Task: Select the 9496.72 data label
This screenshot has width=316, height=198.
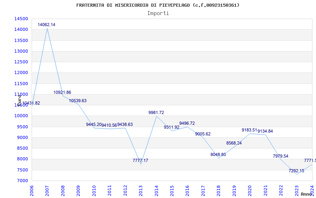Action: (187, 123)
